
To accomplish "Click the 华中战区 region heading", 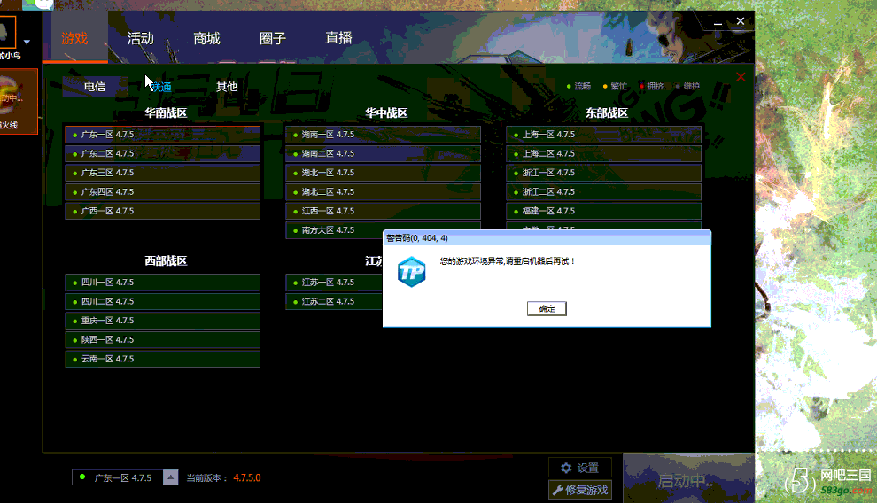I will pos(386,113).
